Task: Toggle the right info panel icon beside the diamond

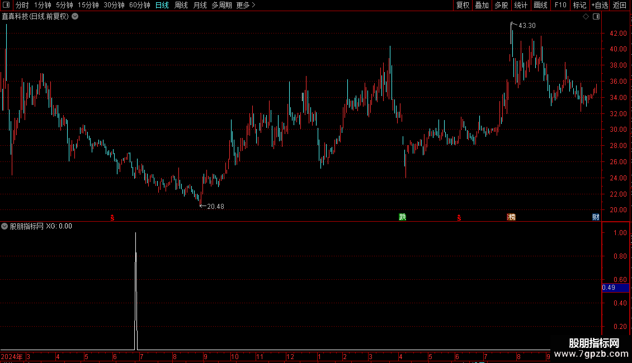Action: tap(596, 17)
